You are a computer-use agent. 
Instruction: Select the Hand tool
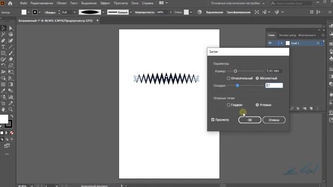3,110
